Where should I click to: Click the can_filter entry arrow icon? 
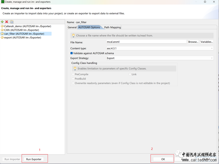tap(2, 34)
